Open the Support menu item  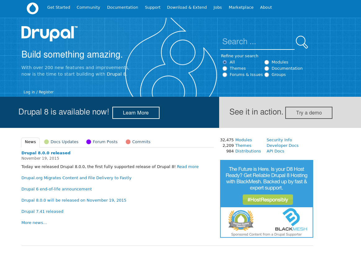pyautogui.click(x=153, y=7)
